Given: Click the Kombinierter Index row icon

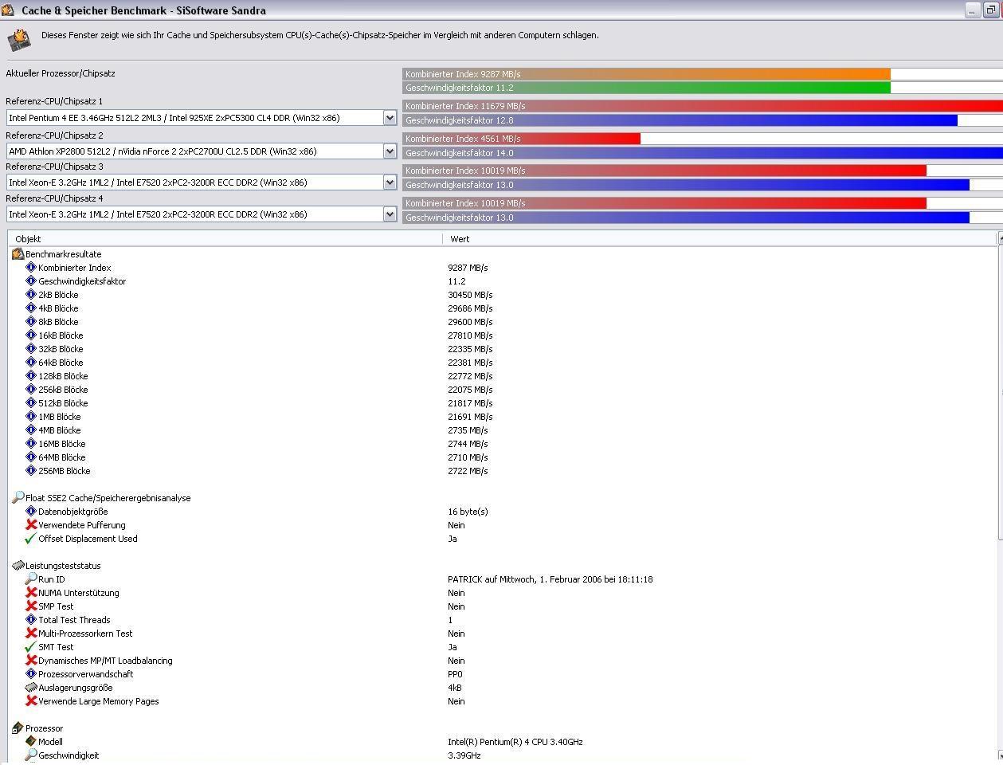Looking at the screenshot, I should (x=31, y=268).
